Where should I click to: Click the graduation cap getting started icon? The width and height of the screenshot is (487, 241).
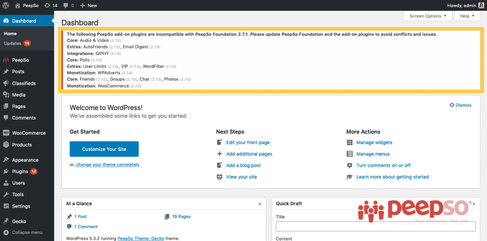click(x=350, y=177)
